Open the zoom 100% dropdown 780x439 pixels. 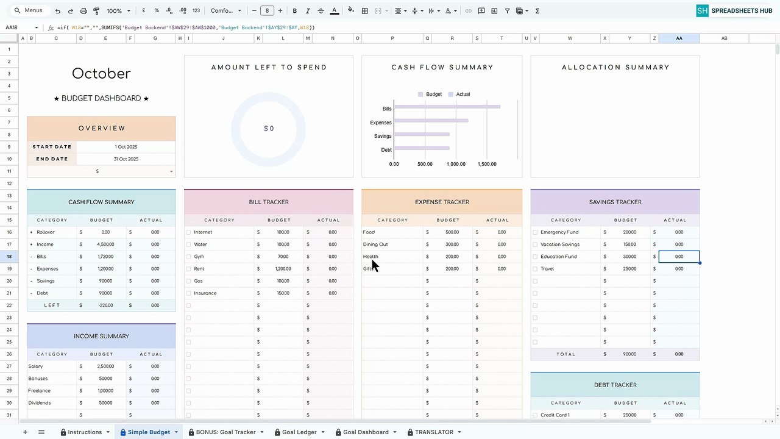click(x=118, y=11)
